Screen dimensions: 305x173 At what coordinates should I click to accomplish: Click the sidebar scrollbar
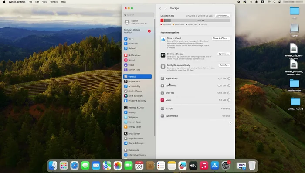(155, 77)
